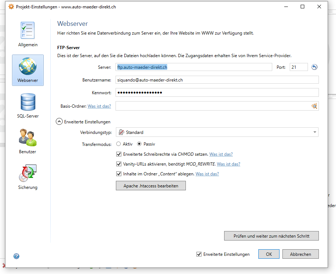Toggle bottom Erweiterte Einstellungen checkbox
This screenshot has height=274, width=336.
[199, 254]
